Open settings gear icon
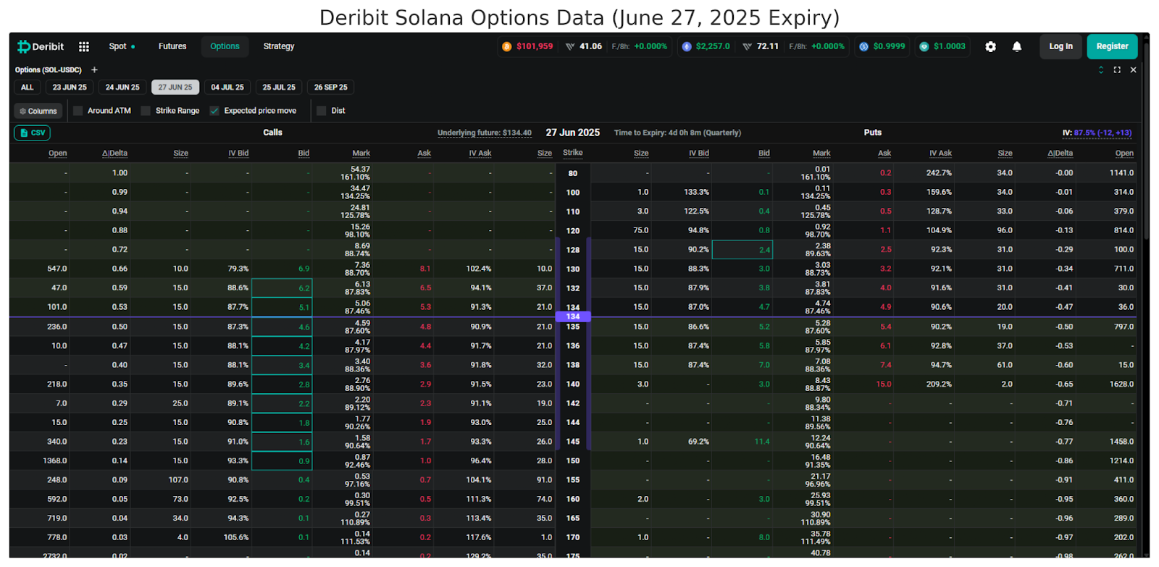This screenshot has width=1159, height=567. (x=990, y=46)
